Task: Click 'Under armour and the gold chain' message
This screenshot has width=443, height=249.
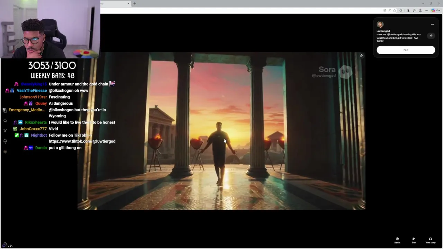Action: 79,84
